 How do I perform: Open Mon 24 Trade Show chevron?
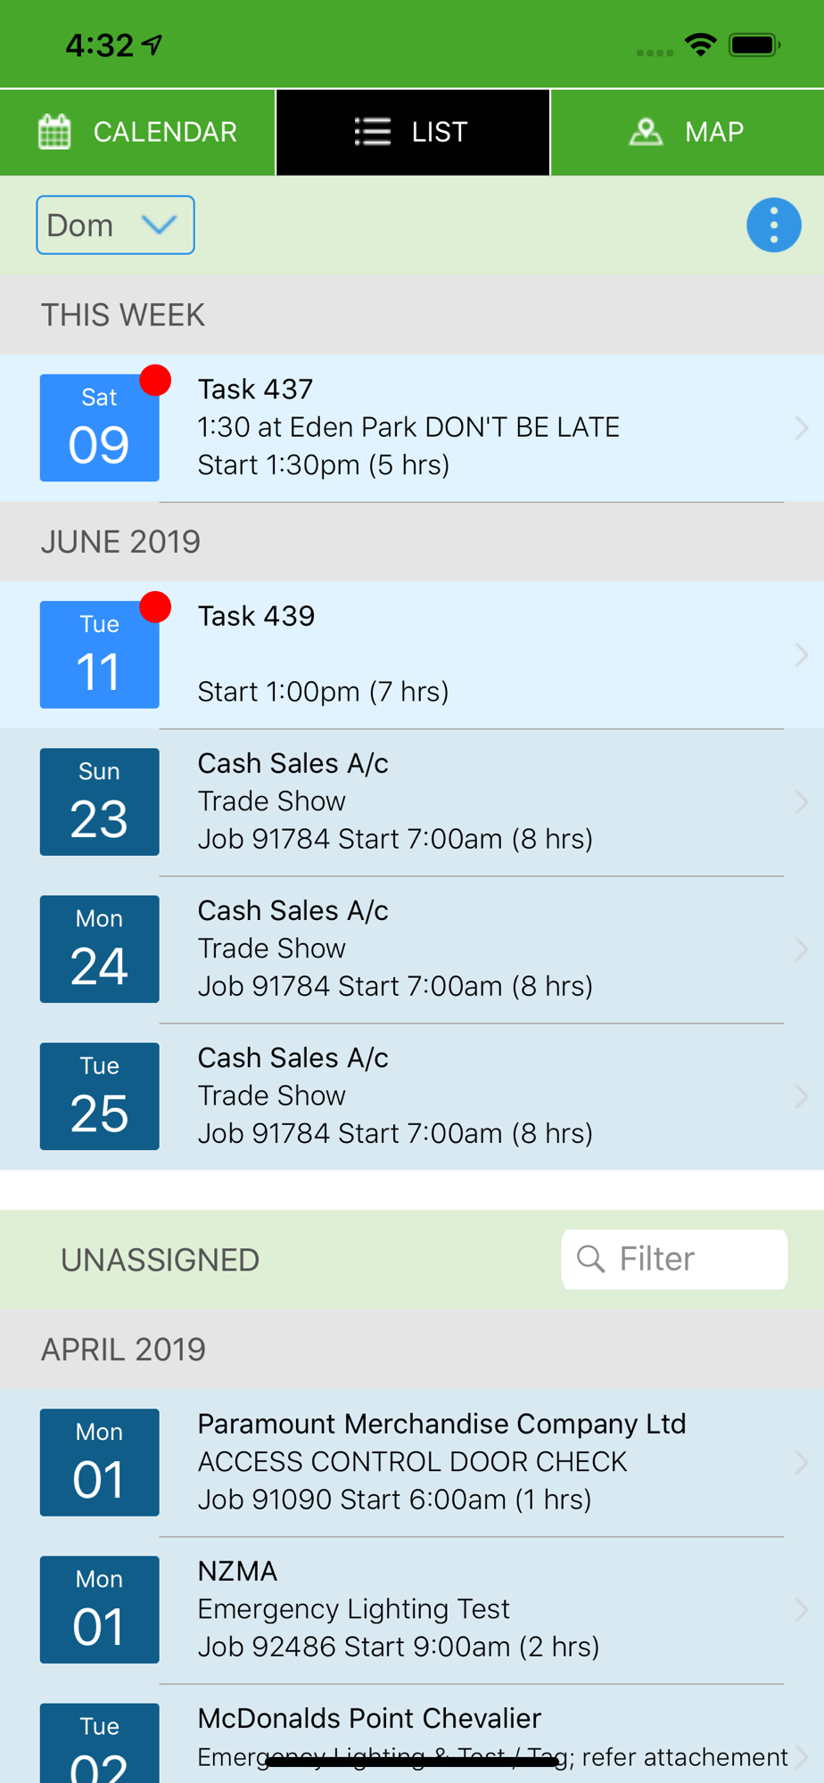(x=801, y=949)
